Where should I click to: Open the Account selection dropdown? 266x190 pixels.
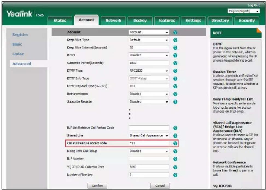click(149, 32)
